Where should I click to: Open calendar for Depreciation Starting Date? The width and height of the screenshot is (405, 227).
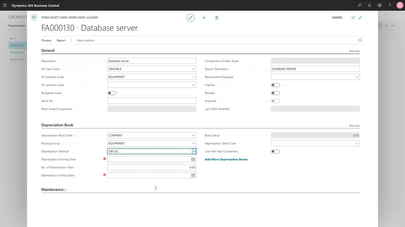pyautogui.click(x=193, y=159)
